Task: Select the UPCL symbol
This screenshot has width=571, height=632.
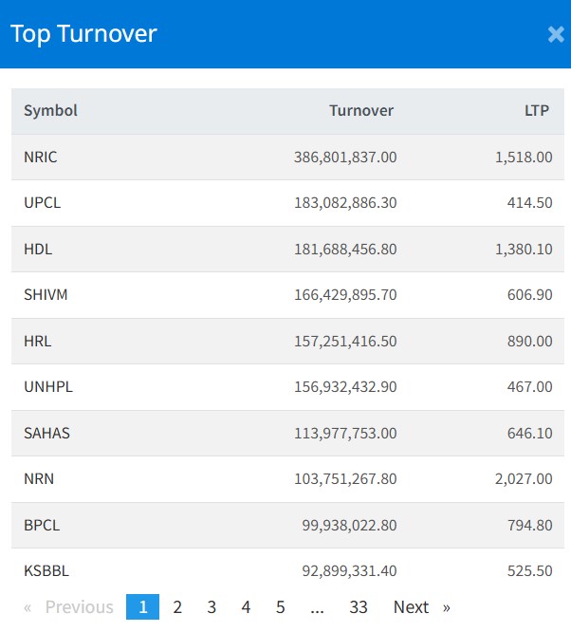Action: click(x=43, y=203)
